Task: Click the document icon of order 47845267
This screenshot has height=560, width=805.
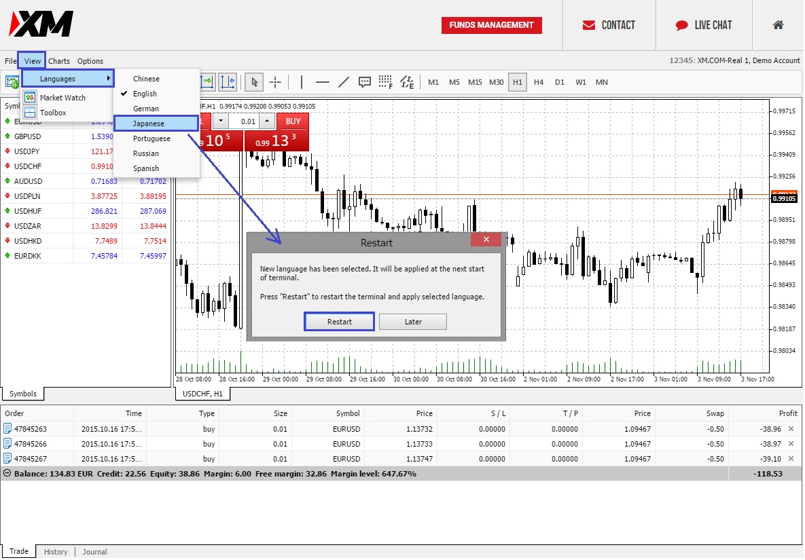Action: (x=7, y=458)
